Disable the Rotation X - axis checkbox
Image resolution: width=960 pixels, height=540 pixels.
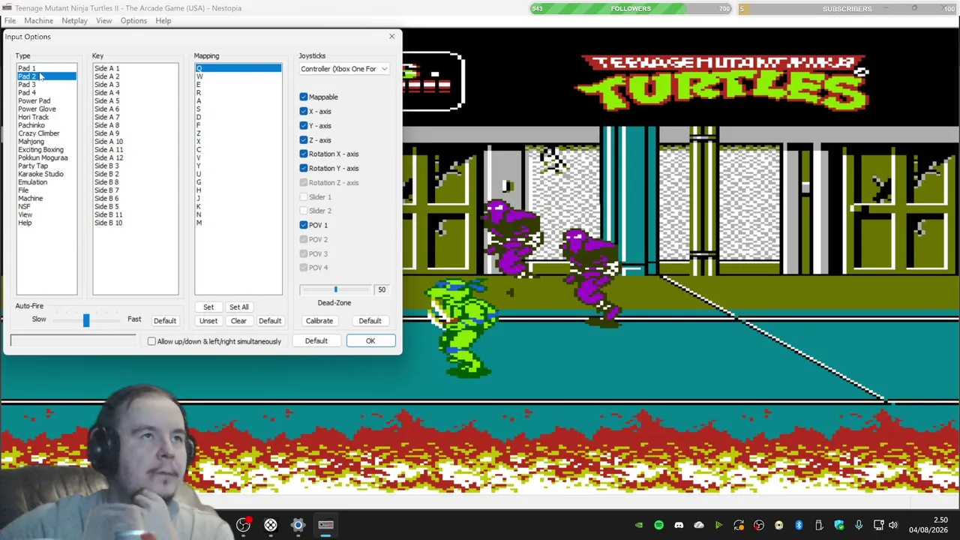tap(304, 154)
